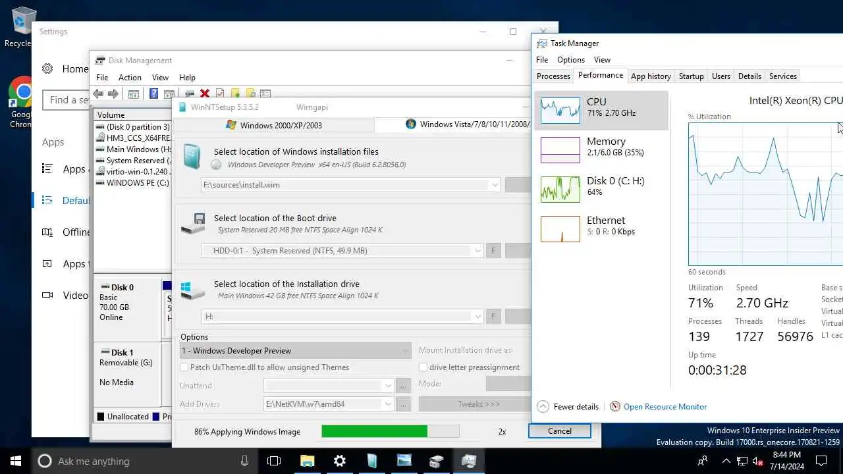Open Help via the blue question-mark icon
Image resolution: width=843 pixels, height=474 pixels.
pyautogui.click(x=153, y=93)
